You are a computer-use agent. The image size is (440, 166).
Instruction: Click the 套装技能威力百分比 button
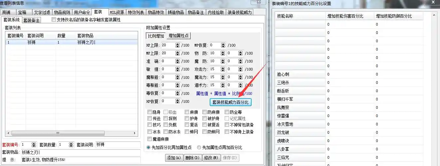coord(230,102)
